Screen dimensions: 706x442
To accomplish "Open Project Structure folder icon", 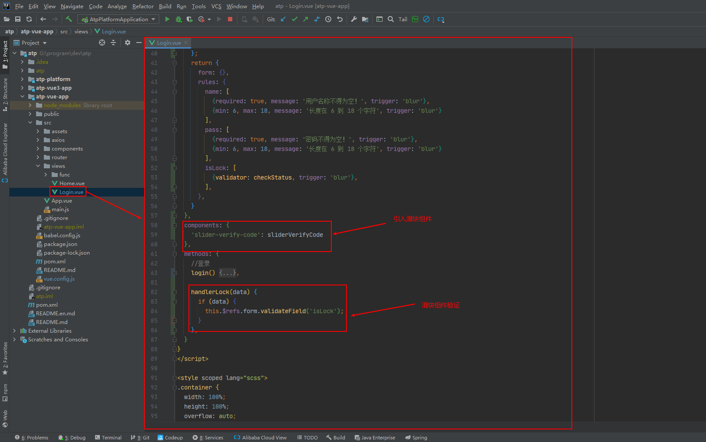I will (365, 19).
